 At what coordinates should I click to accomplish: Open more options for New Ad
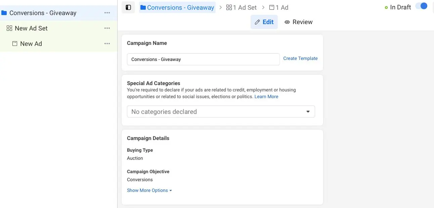click(107, 44)
